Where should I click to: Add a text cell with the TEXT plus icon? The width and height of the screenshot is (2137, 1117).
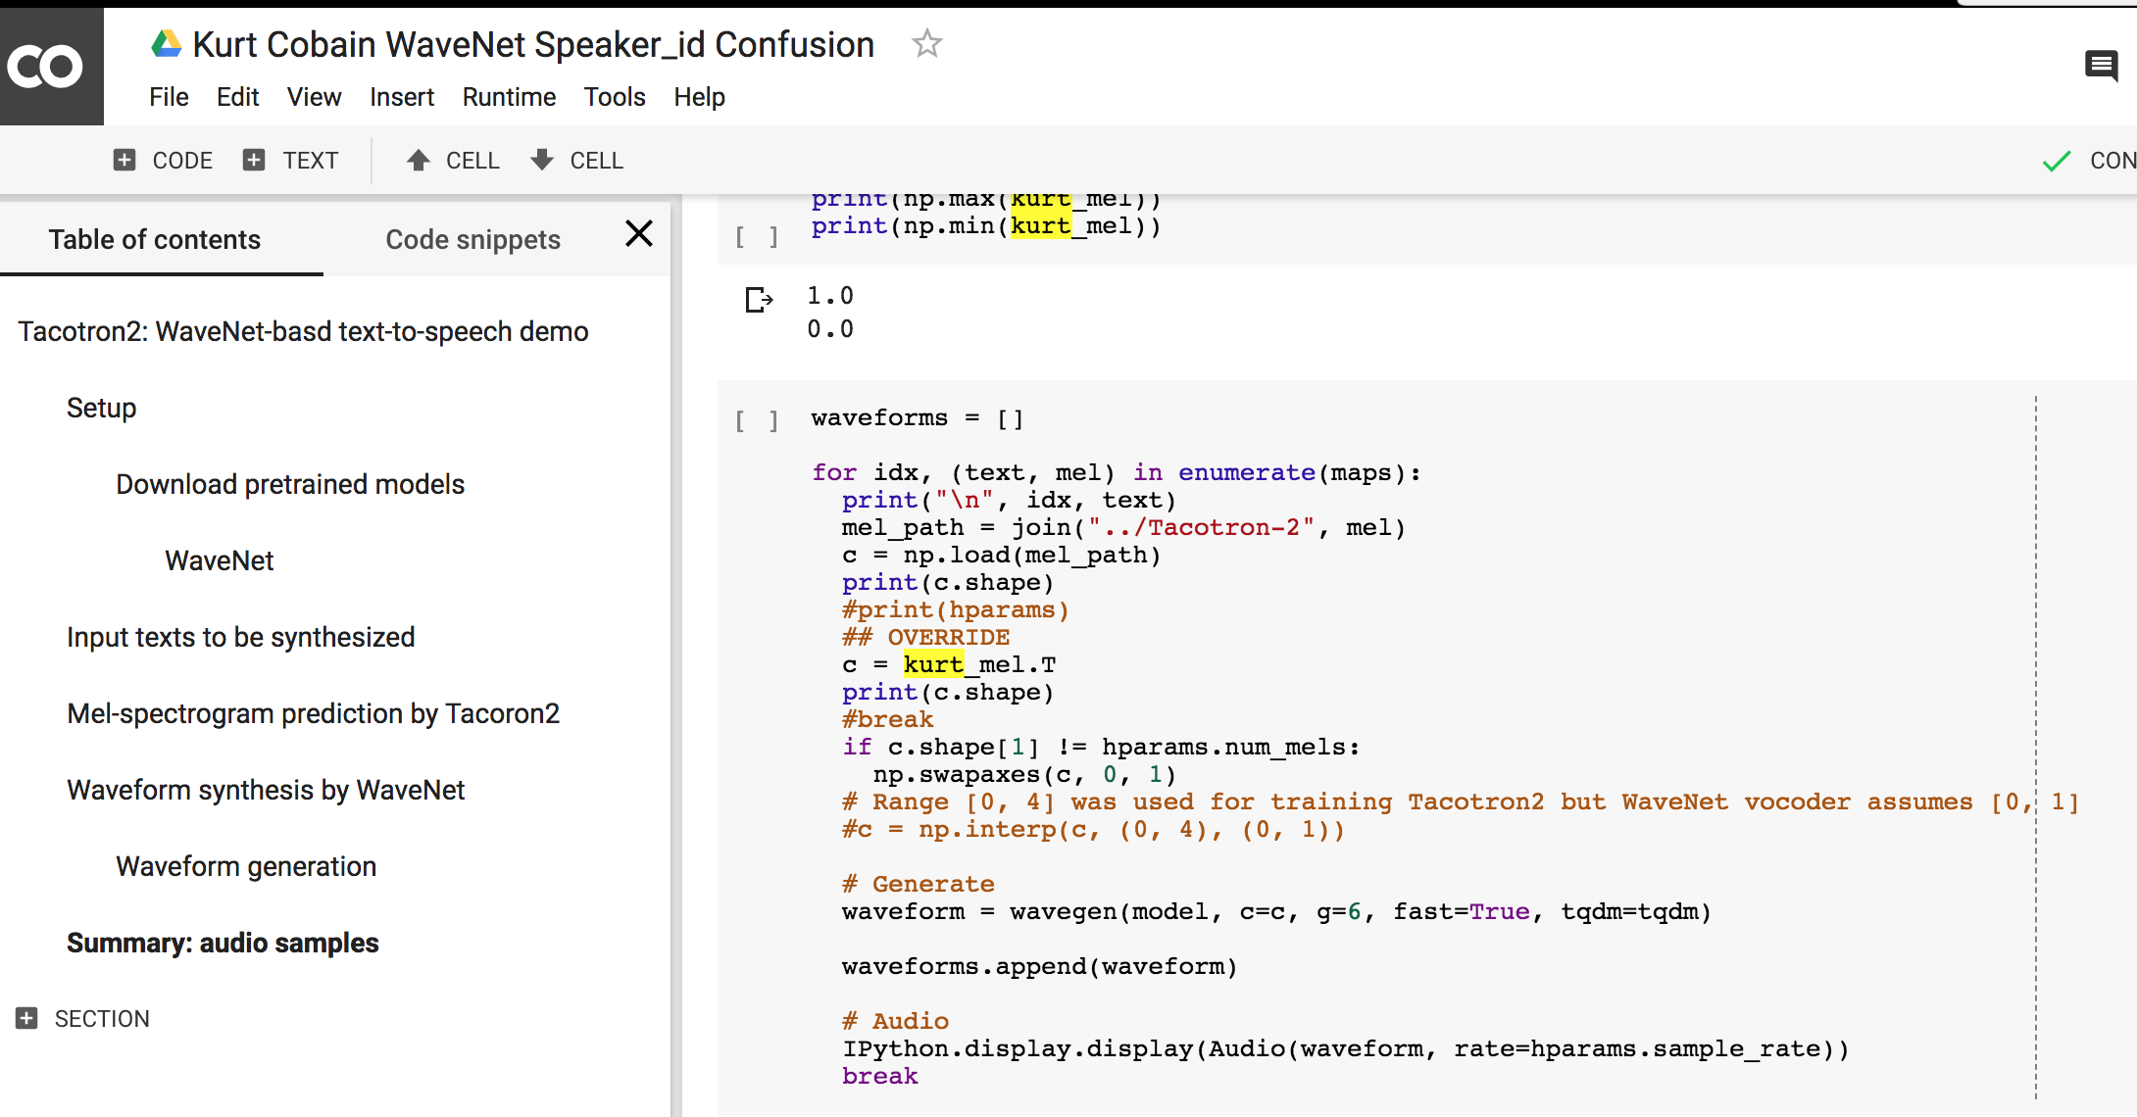point(254,160)
